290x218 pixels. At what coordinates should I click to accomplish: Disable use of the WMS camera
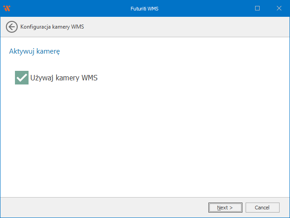point(21,78)
